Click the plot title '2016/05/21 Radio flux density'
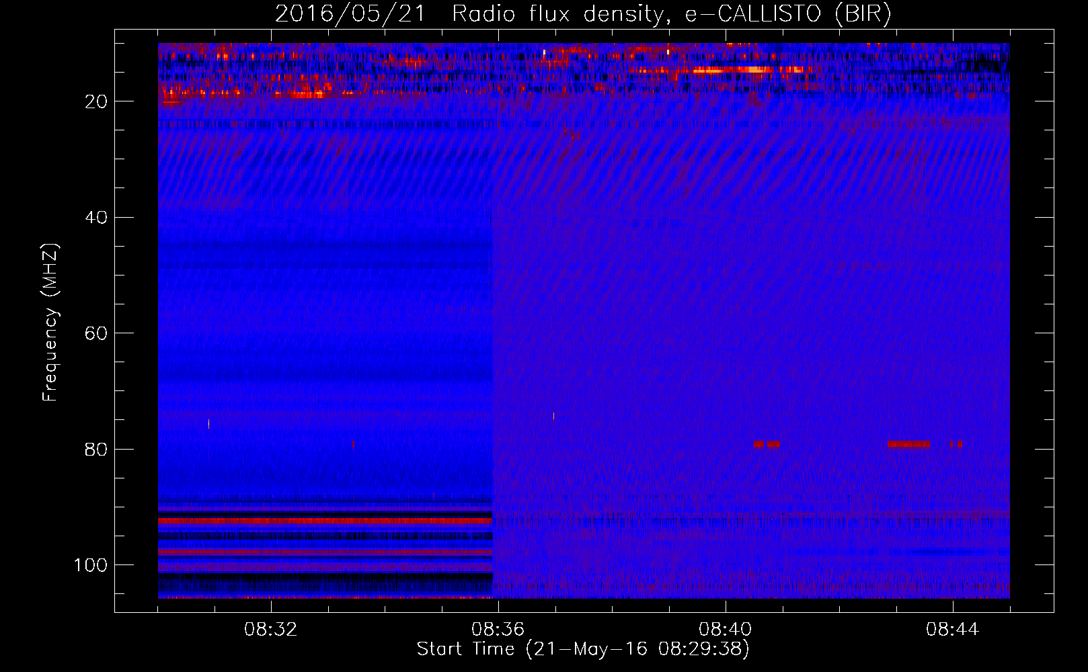Viewport: 1088px width, 672px height. 469,14
